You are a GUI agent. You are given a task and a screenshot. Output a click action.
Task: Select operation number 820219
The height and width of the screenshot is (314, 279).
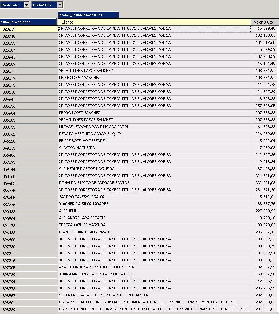29,29
